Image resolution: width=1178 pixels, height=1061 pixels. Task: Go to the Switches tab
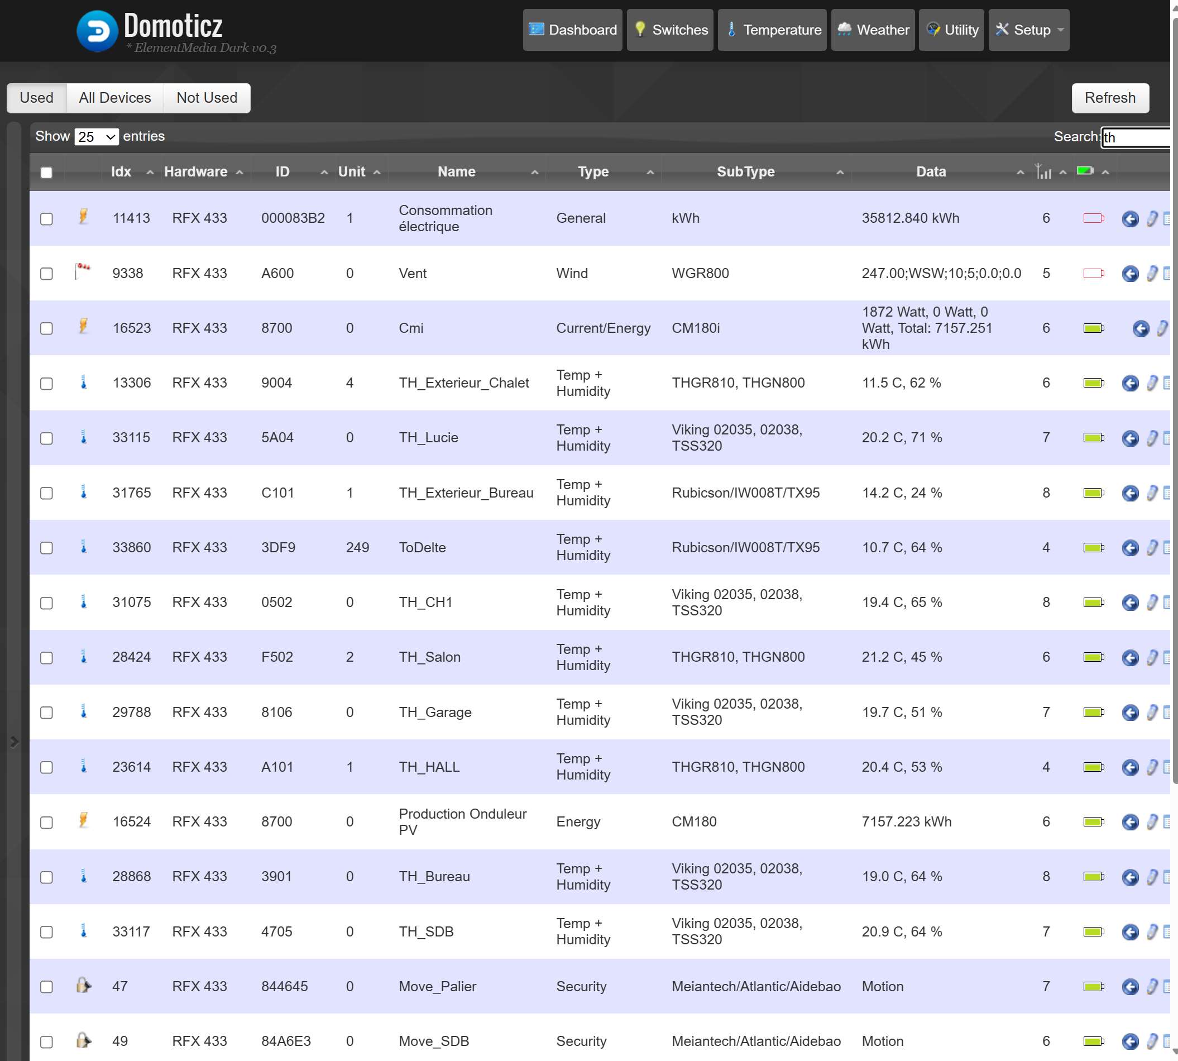[670, 30]
